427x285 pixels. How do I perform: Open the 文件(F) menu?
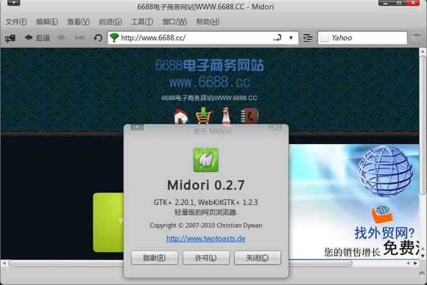pyautogui.click(x=16, y=22)
